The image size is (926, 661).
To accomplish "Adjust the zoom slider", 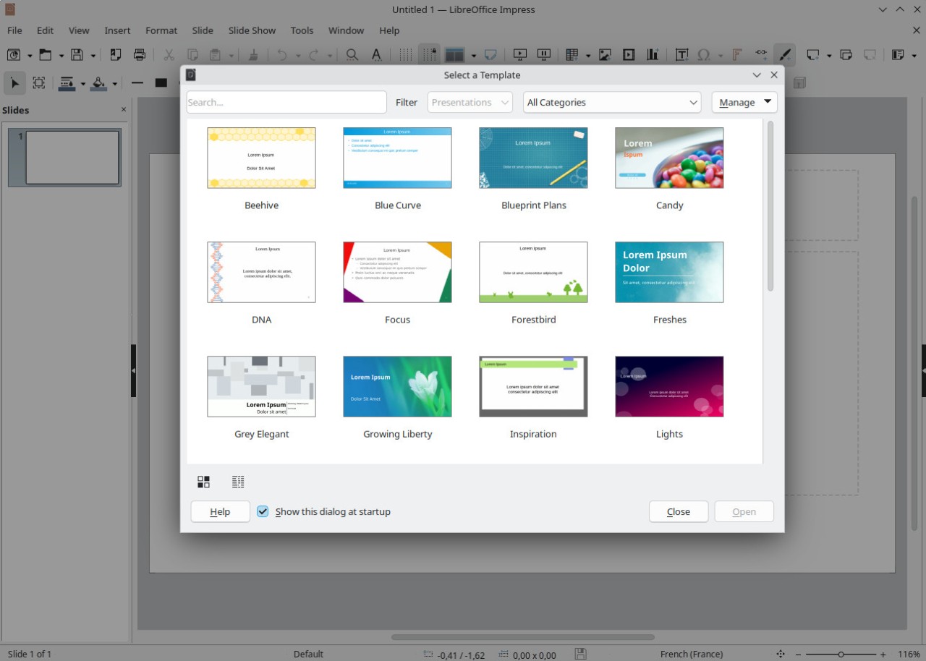I will click(839, 654).
